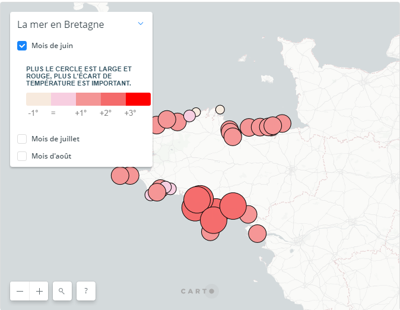Select the Mois de juillet label

pos(55,139)
